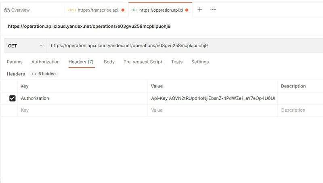Click the Overview icon in tab bar
This screenshot has width=323, height=183.
click(6, 10)
